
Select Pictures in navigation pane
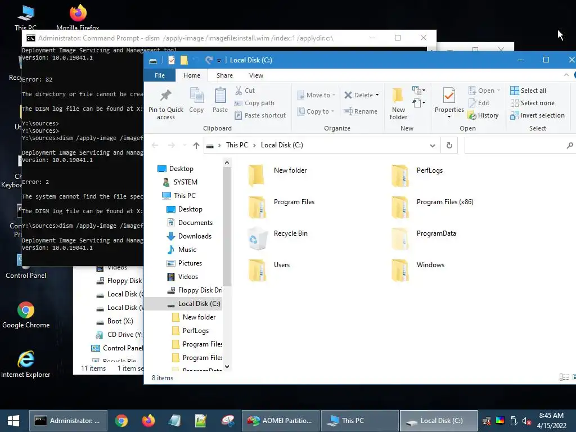click(x=184, y=263)
